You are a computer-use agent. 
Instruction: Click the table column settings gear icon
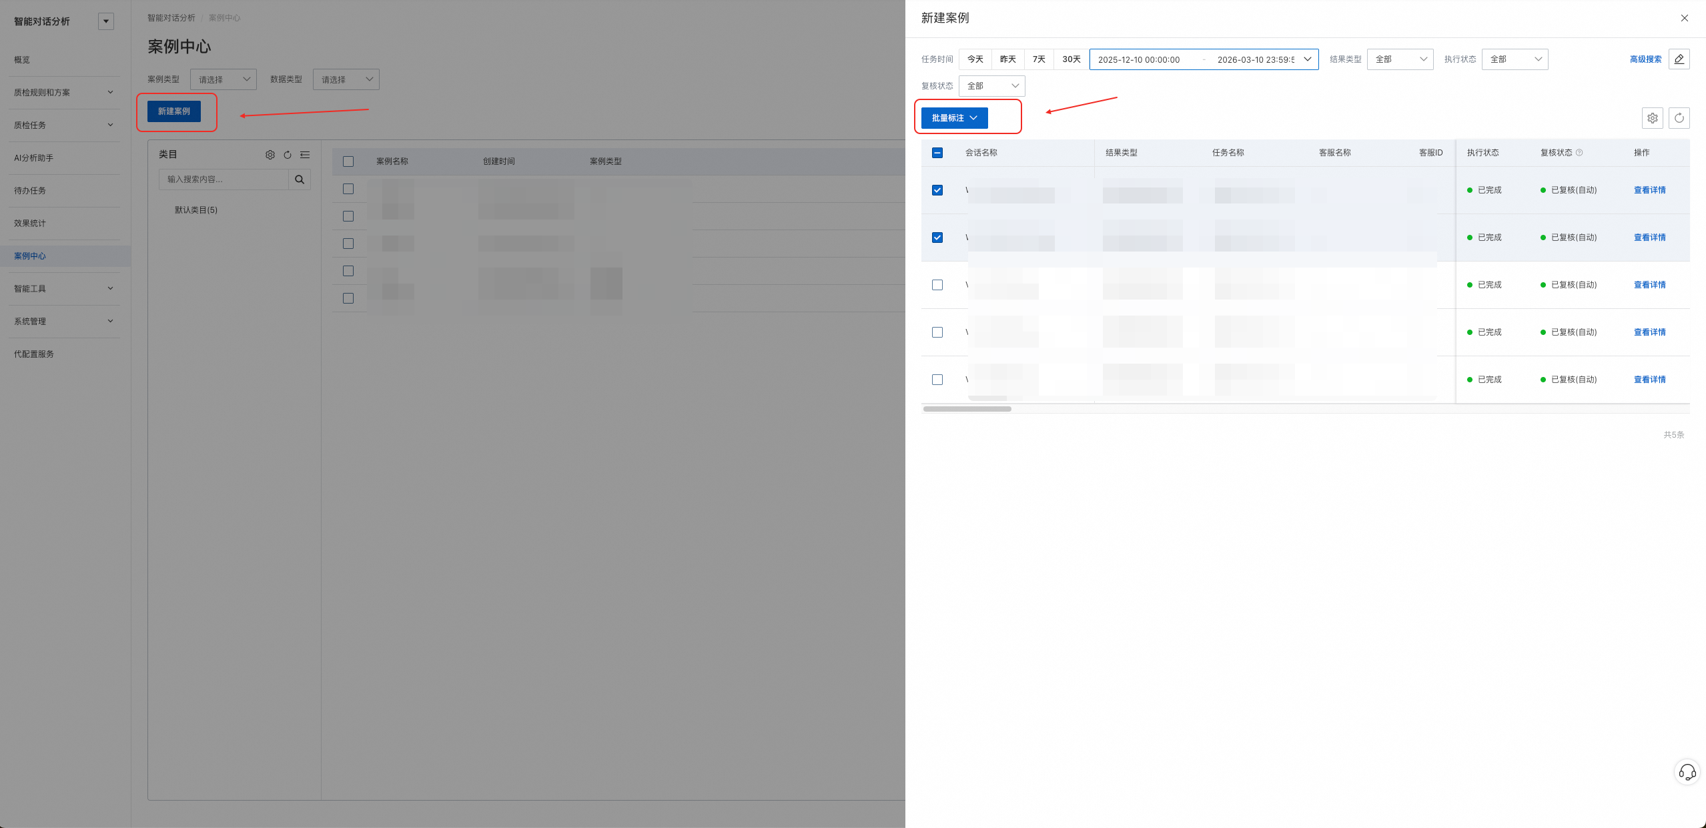(x=1652, y=118)
